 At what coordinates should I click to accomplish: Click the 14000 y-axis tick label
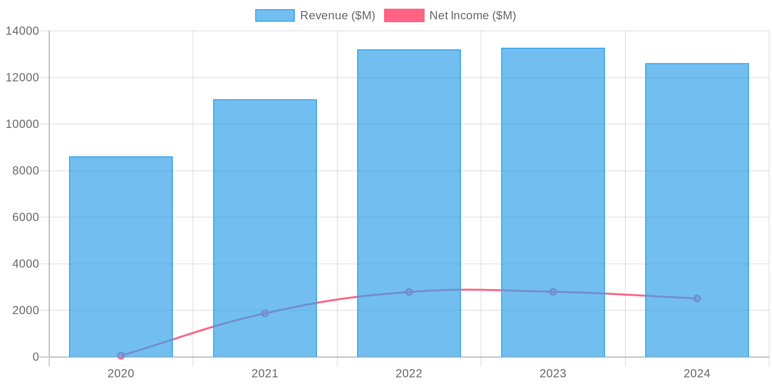click(x=22, y=31)
